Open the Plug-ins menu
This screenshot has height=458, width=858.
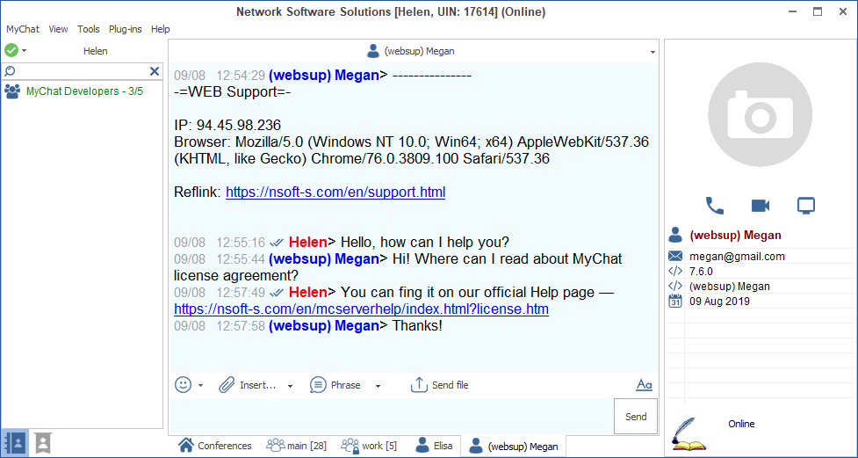pos(125,29)
